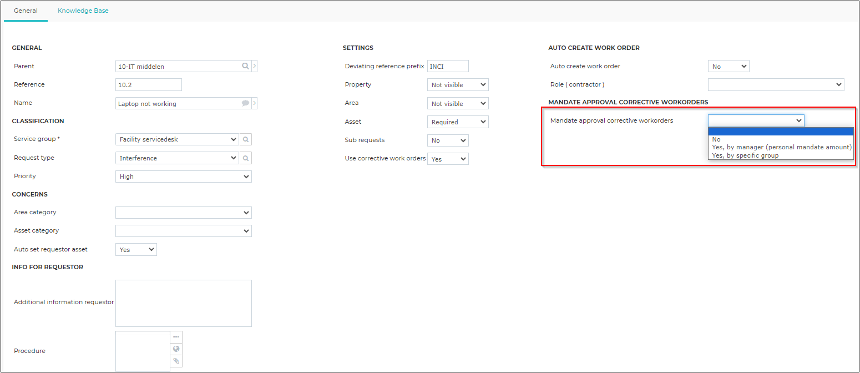Click the Deviating reference prefix field
This screenshot has width=860, height=373.
[448, 67]
